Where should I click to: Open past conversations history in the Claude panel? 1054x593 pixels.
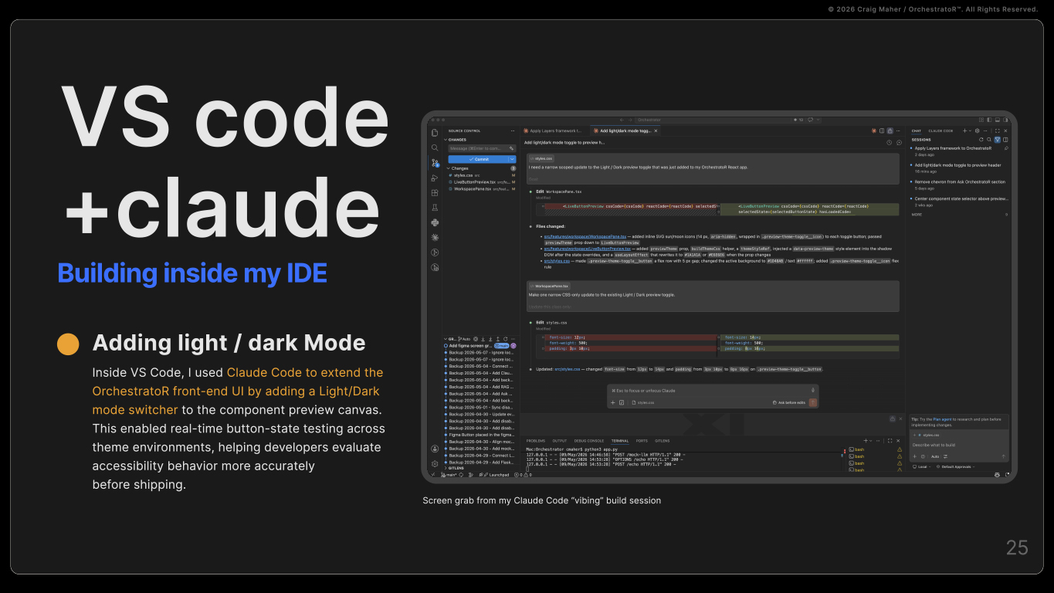(x=890, y=142)
